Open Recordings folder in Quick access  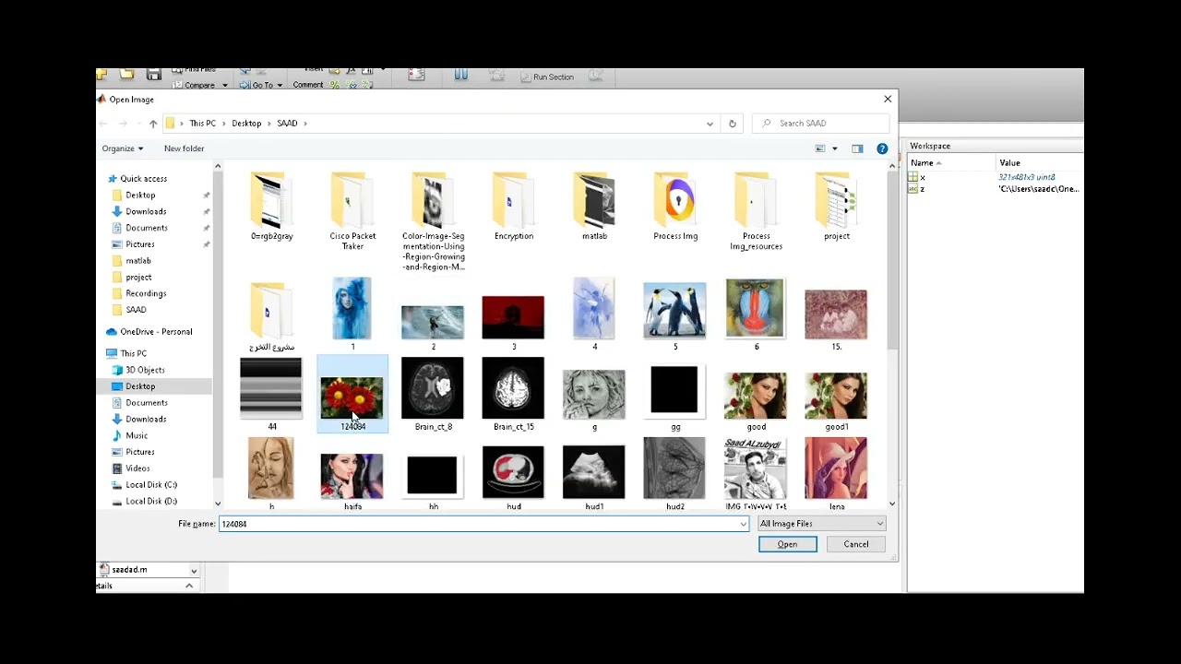tap(146, 293)
